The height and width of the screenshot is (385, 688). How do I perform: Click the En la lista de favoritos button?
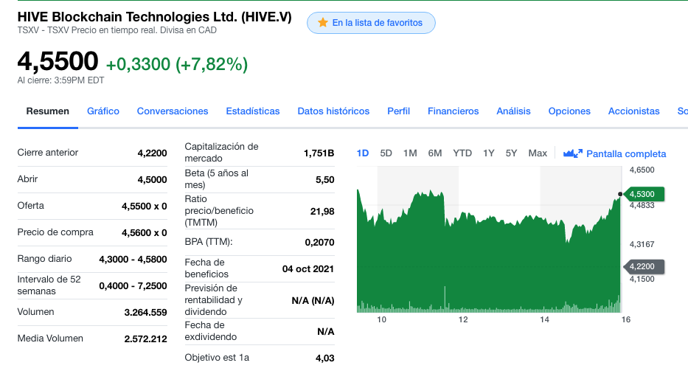371,23
